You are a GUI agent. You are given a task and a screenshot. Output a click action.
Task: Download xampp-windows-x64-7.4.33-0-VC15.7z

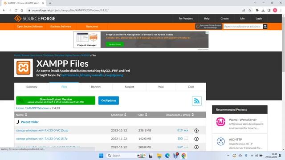pyautogui.click(x=42, y=139)
